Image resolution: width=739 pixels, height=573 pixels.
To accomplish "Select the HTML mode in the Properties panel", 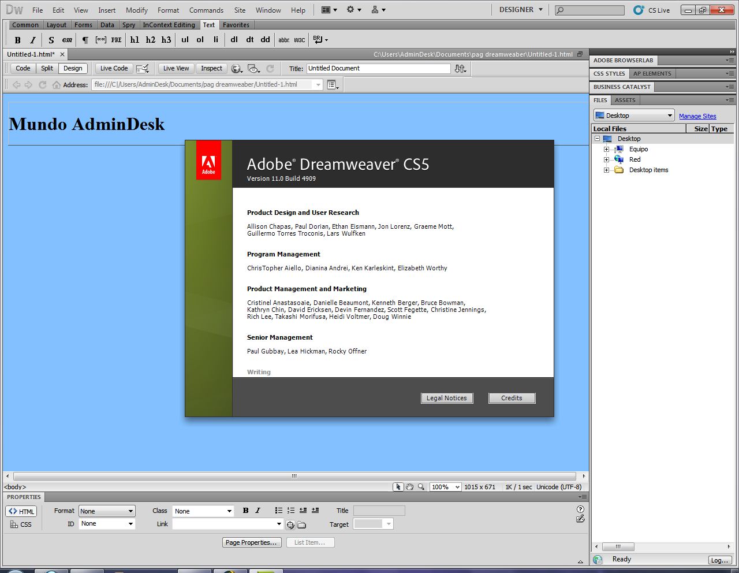I will click(x=21, y=511).
